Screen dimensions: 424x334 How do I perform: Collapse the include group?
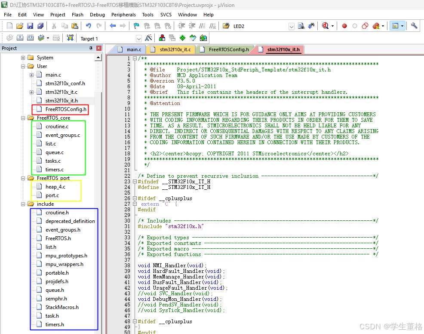pos(23,204)
